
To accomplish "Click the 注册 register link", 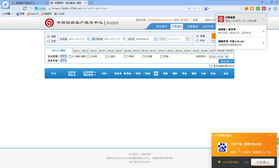I will pos(195,20).
